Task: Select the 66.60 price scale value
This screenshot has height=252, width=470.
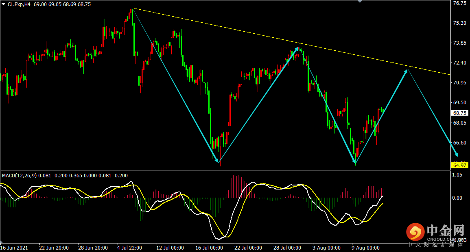Action: click(x=460, y=143)
